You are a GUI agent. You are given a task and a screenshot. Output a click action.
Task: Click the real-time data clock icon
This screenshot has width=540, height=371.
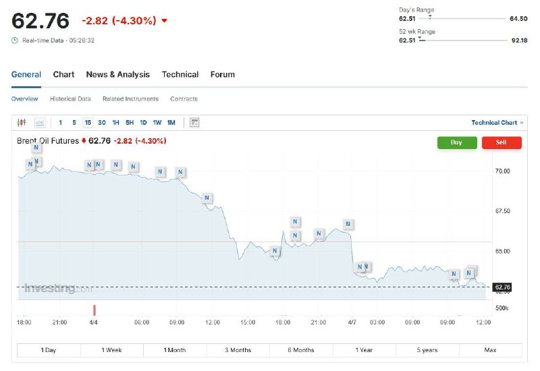14,40
